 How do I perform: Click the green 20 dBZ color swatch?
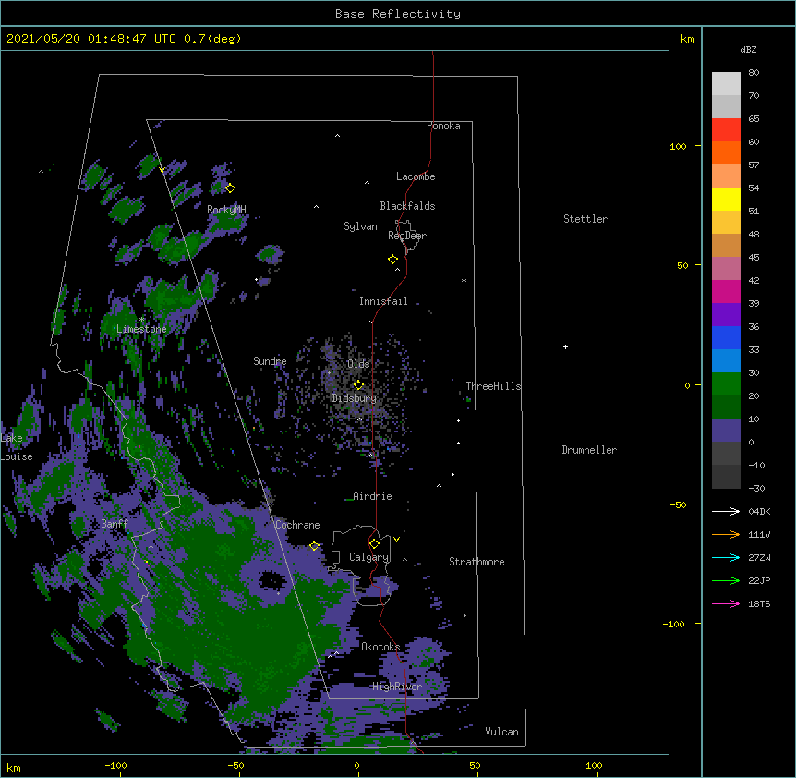coord(726,384)
